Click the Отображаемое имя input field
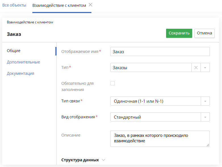 click(x=160, y=51)
